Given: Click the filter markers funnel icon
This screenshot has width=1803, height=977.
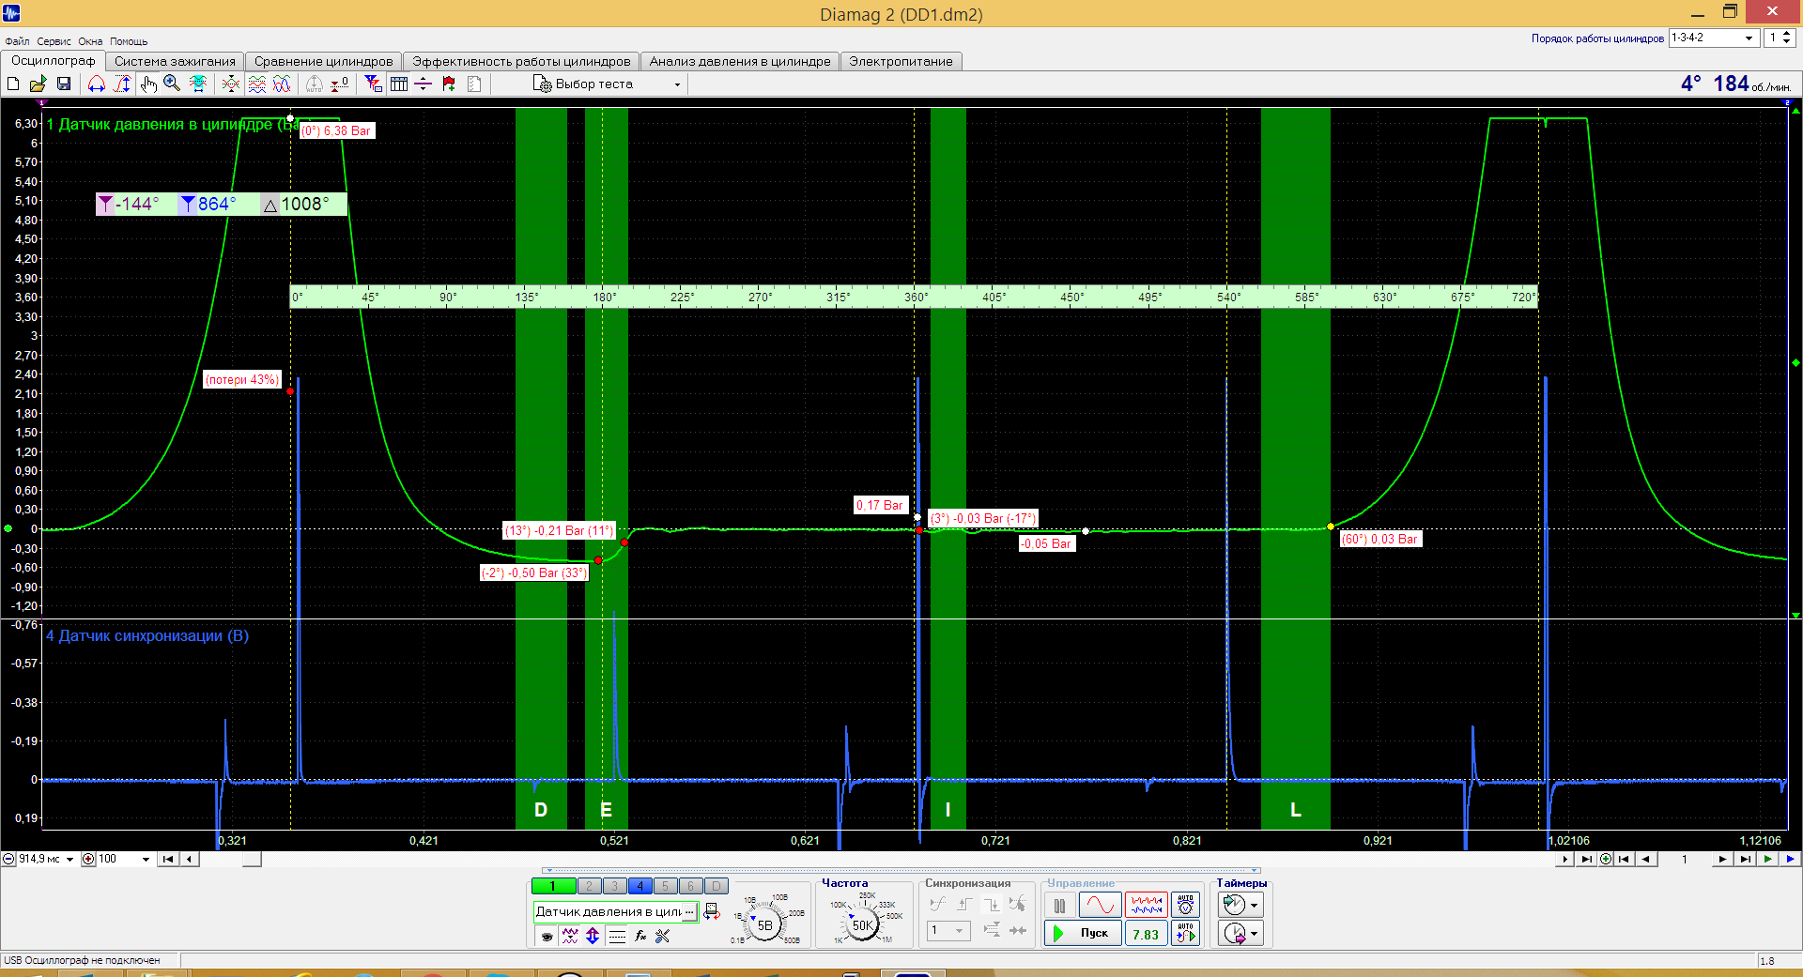Looking at the screenshot, I should (x=373, y=84).
